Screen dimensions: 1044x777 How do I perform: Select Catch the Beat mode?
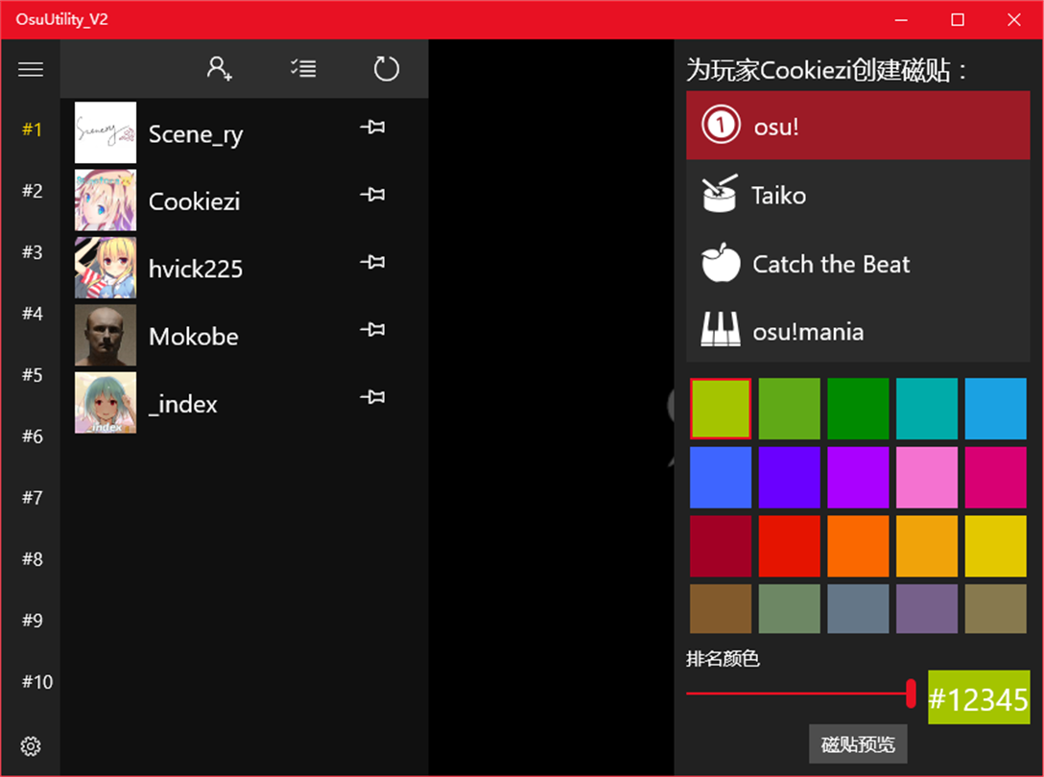point(858,264)
